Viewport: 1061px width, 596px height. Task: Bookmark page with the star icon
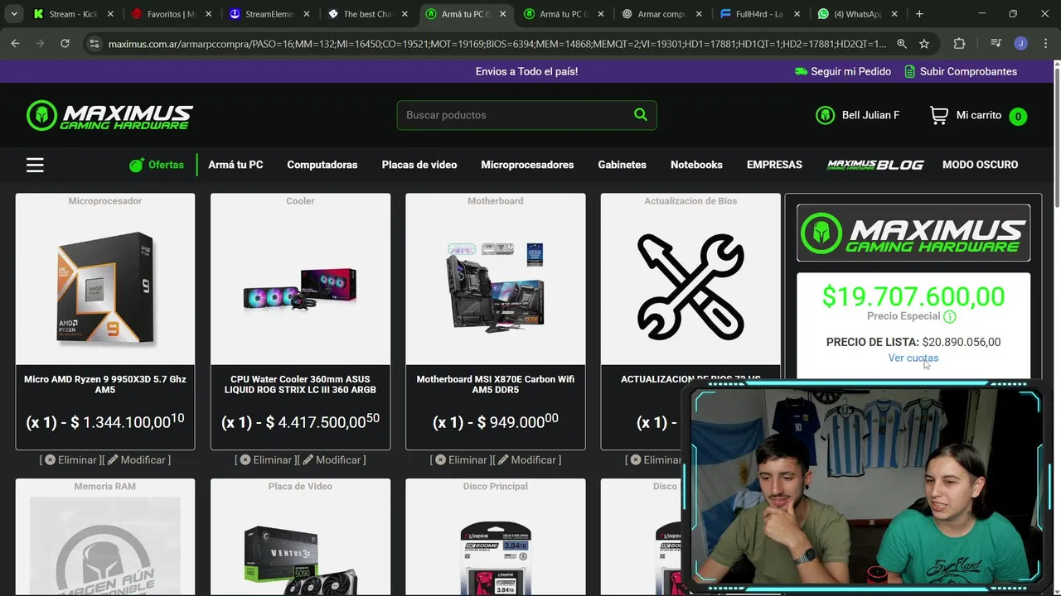[924, 43]
